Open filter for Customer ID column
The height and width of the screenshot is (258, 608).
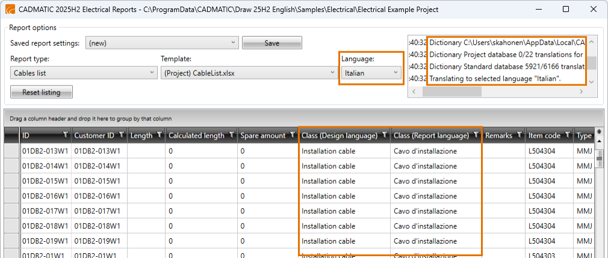(x=122, y=135)
